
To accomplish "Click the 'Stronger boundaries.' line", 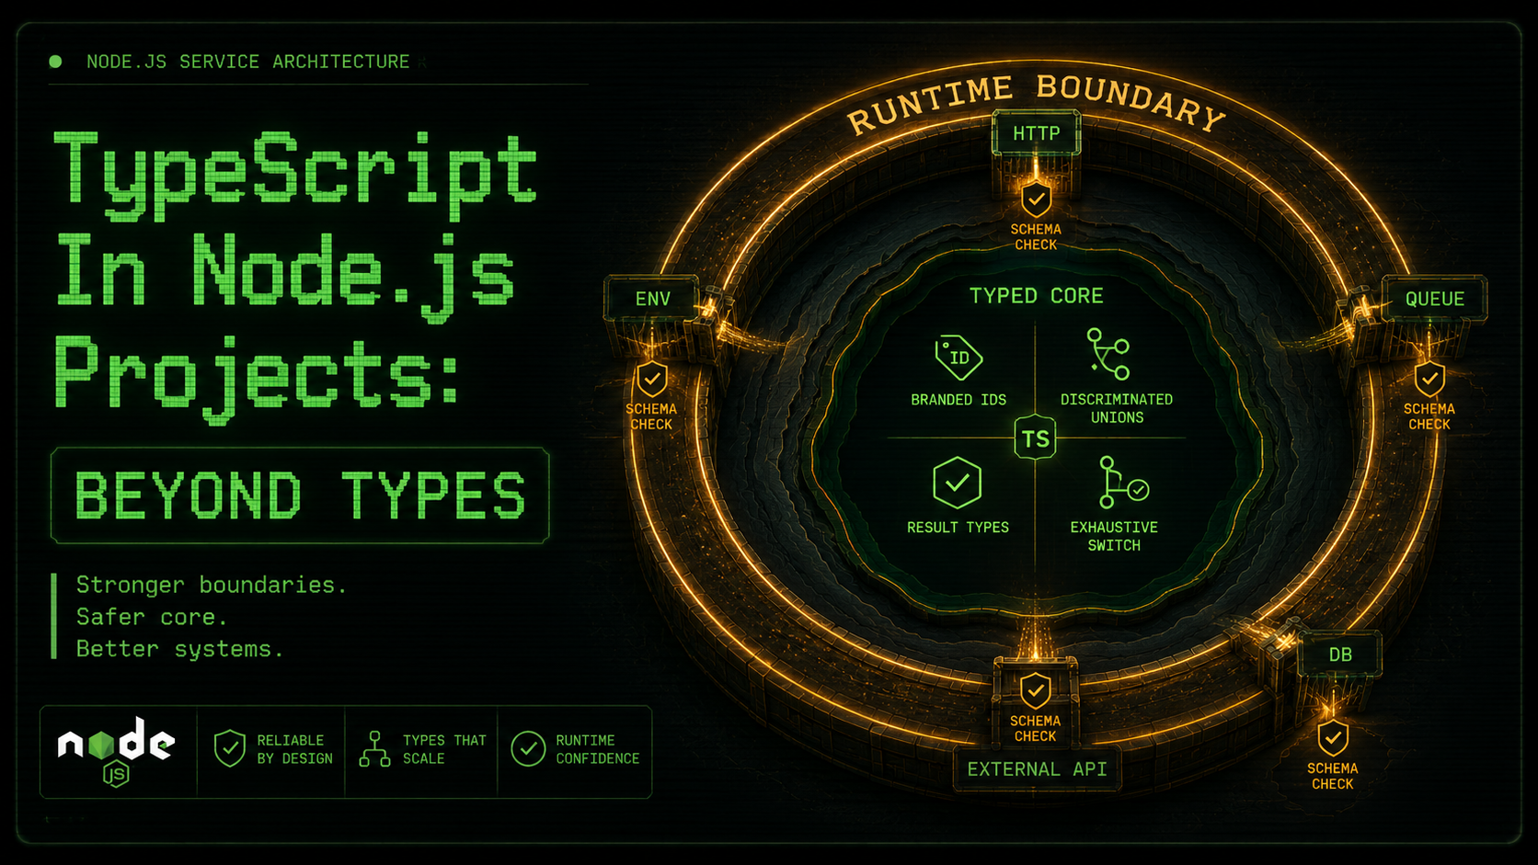I will 212,586.
